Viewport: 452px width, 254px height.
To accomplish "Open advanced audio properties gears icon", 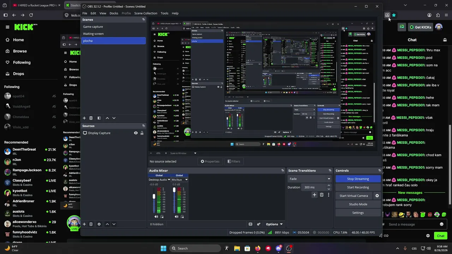I will point(258,224).
